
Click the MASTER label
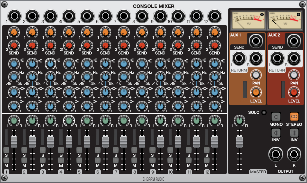258,172
